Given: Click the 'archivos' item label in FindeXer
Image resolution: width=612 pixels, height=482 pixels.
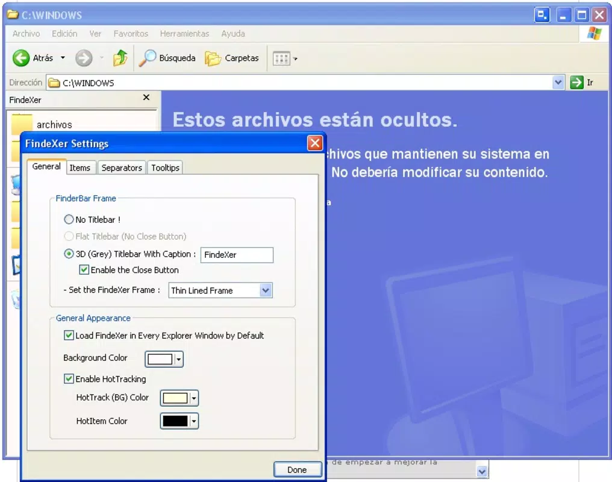Looking at the screenshot, I should click(x=54, y=125).
